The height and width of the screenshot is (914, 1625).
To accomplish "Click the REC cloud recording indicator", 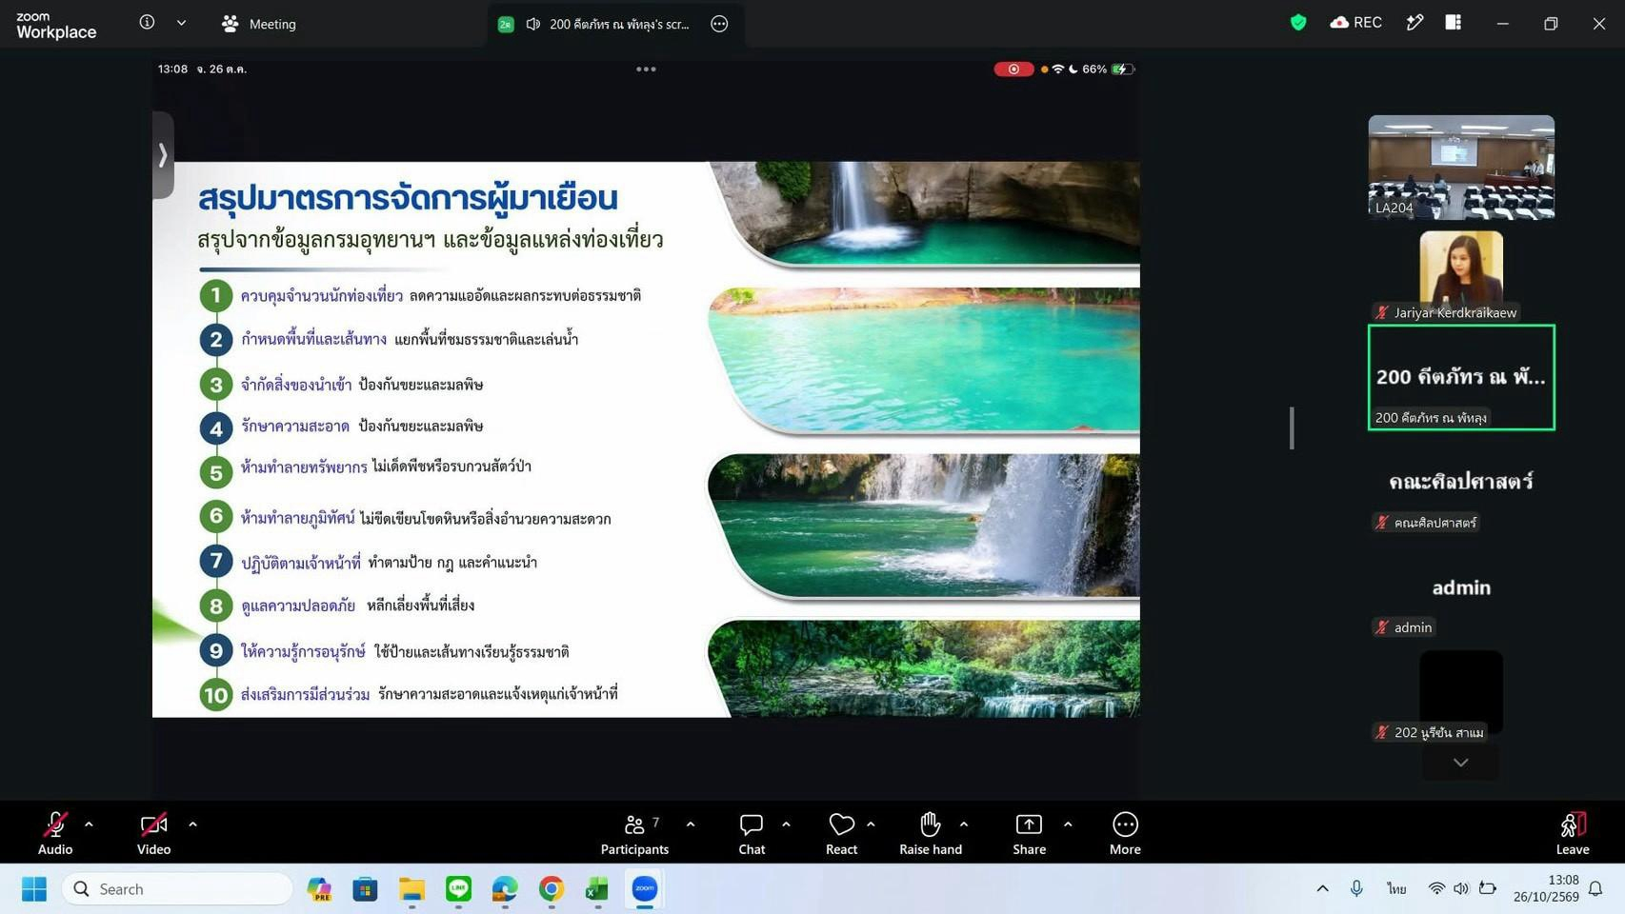I will tap(1355, 23).
